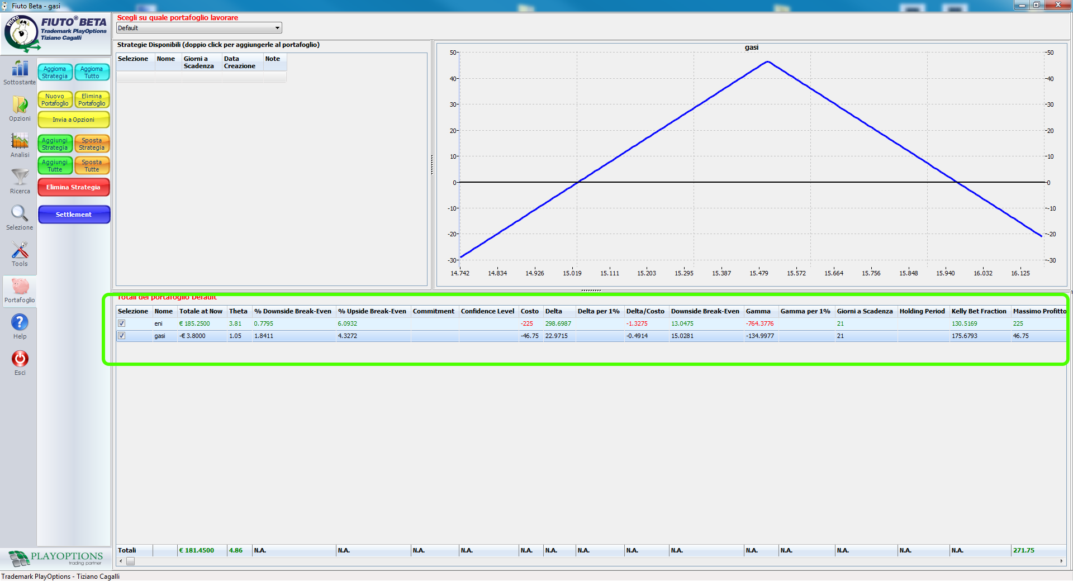Click the Nuovo Portafoglio button
This screenshot has width=1073, height=581.
(x=55, y=100)
